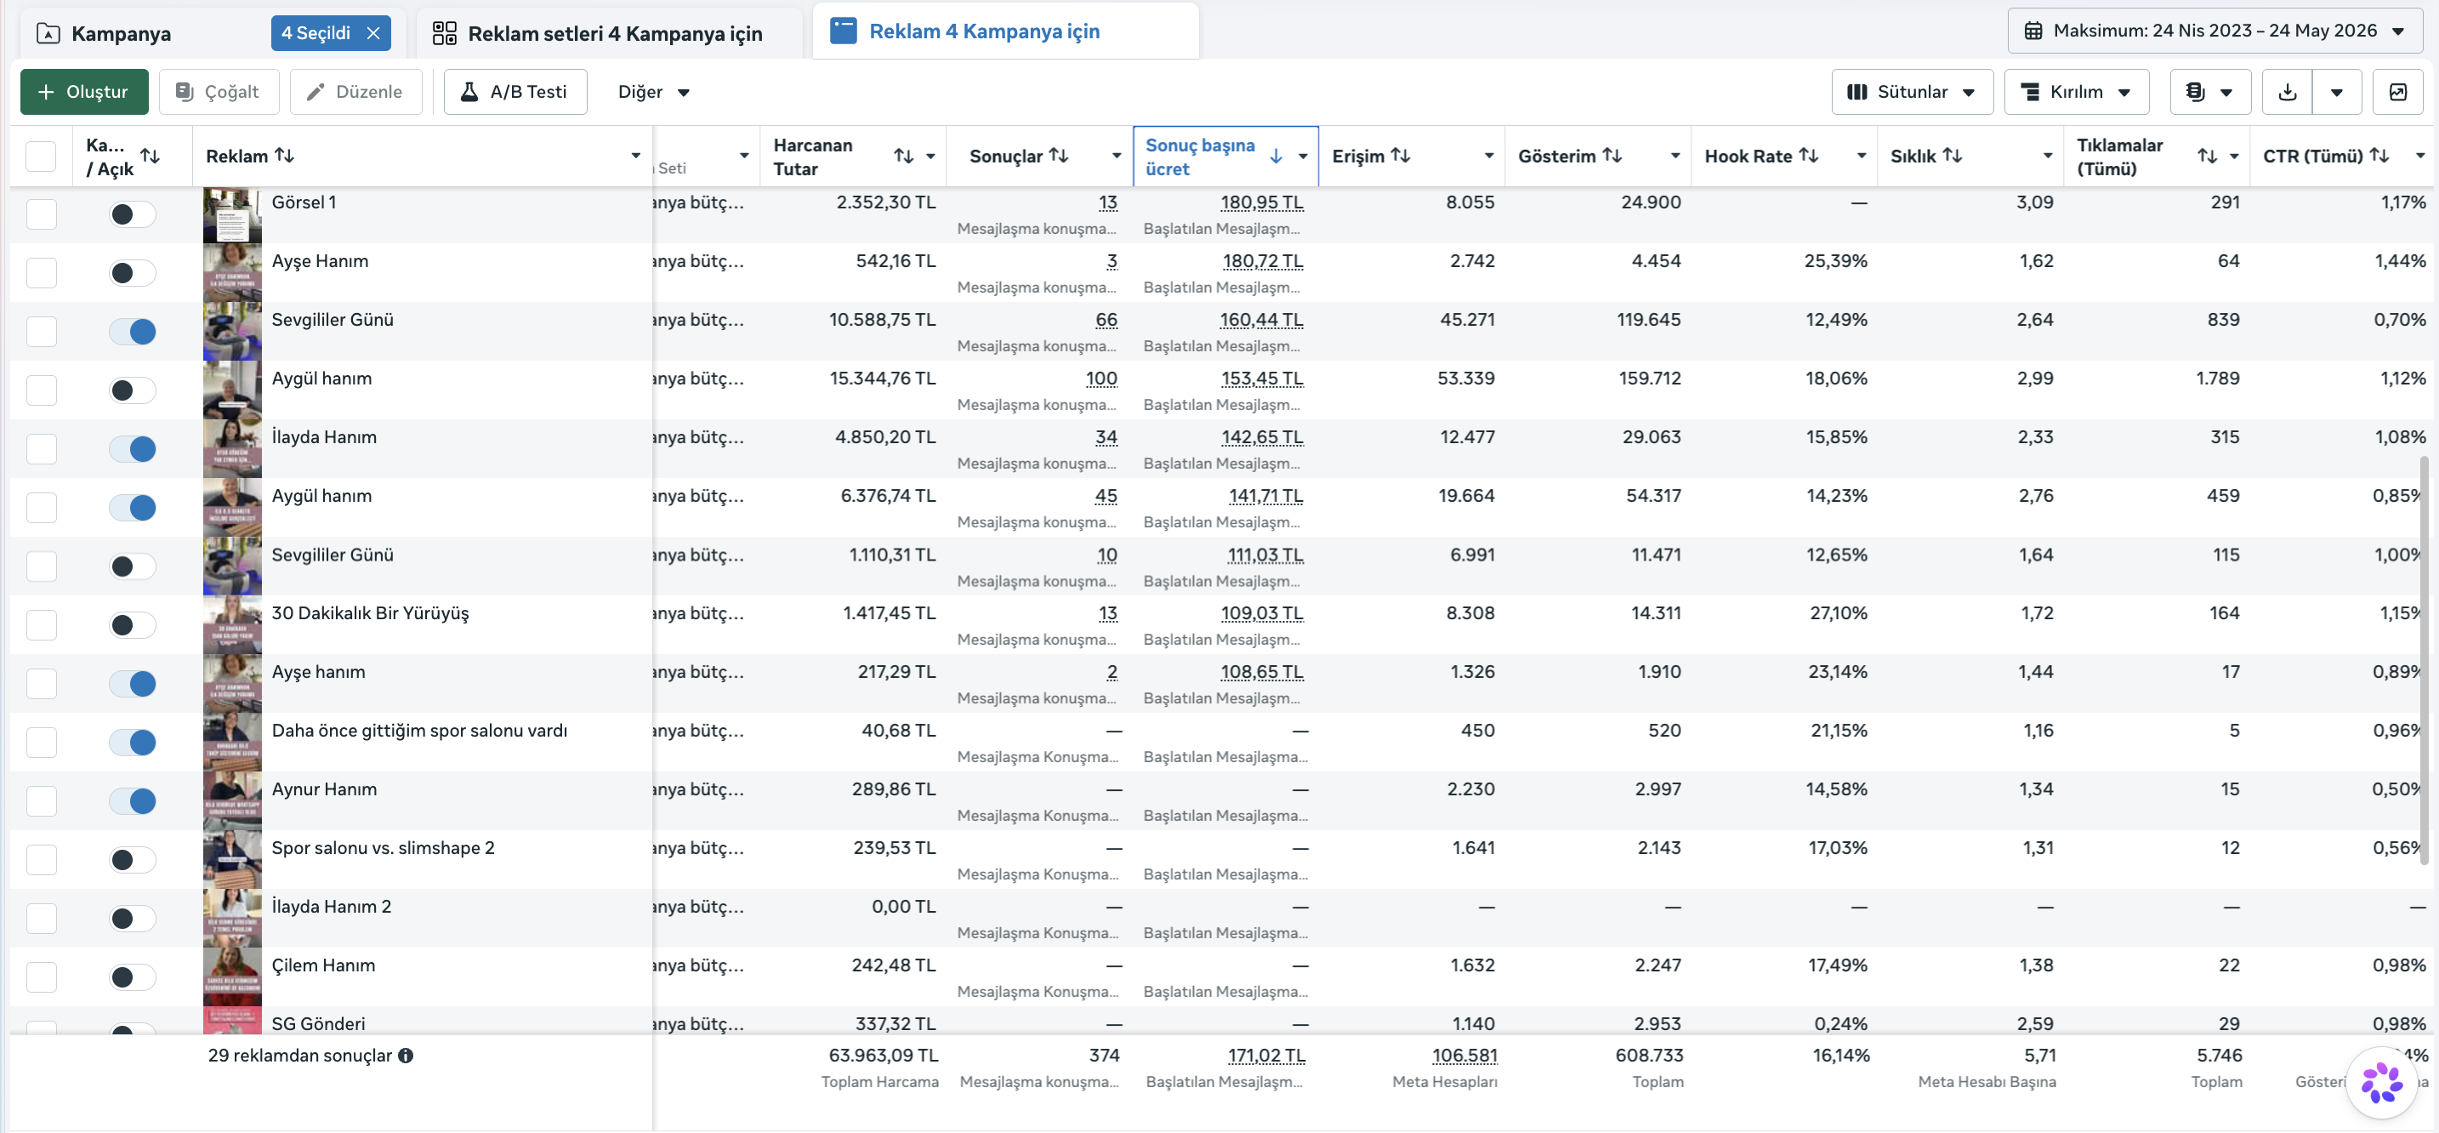2439x1133 pixels.
Task: Open the Diğer menu
Action: [653, 92]
